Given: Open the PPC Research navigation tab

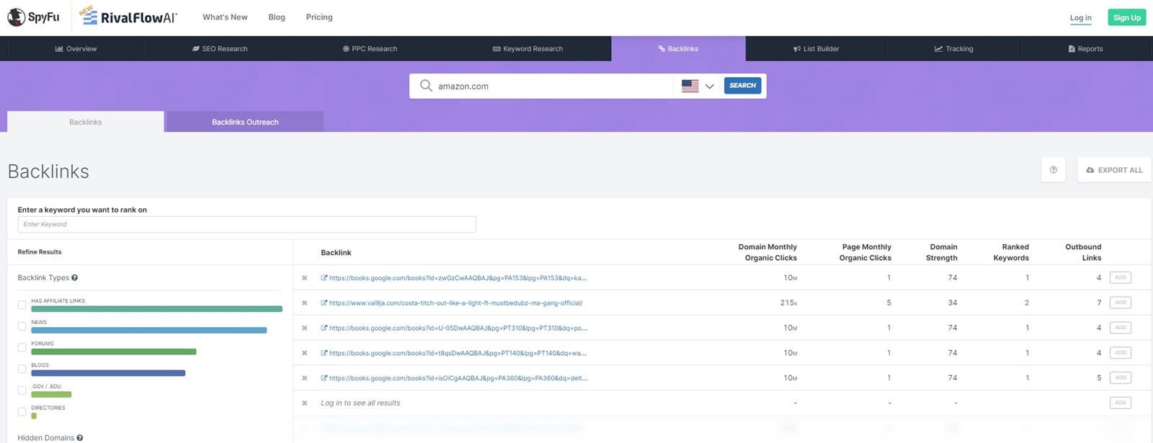Looking at the screenshot, I should click(x=370, y=49).
